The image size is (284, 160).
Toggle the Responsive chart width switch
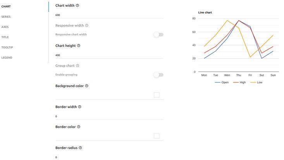coord(159,35)
